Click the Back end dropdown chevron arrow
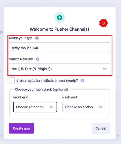This screenshot has width=121, height=144. click(101, 107)
